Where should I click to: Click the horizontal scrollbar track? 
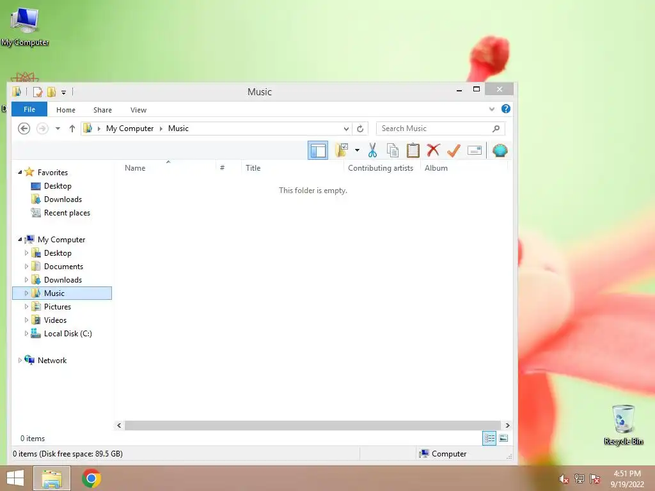tap(312, 425)
